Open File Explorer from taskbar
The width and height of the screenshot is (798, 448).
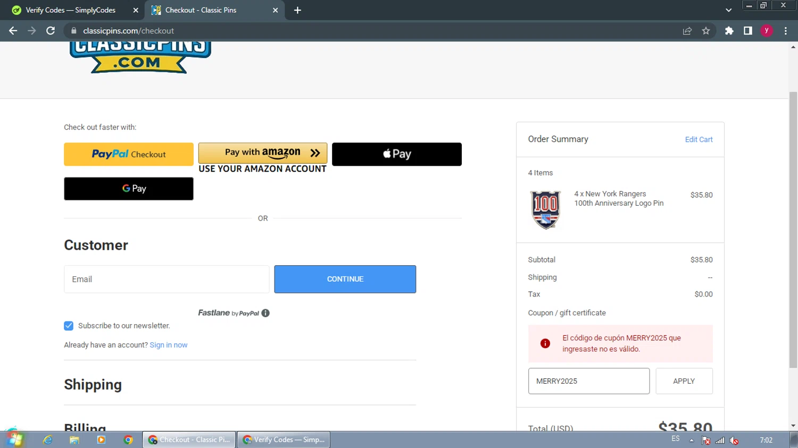point(74,440)
